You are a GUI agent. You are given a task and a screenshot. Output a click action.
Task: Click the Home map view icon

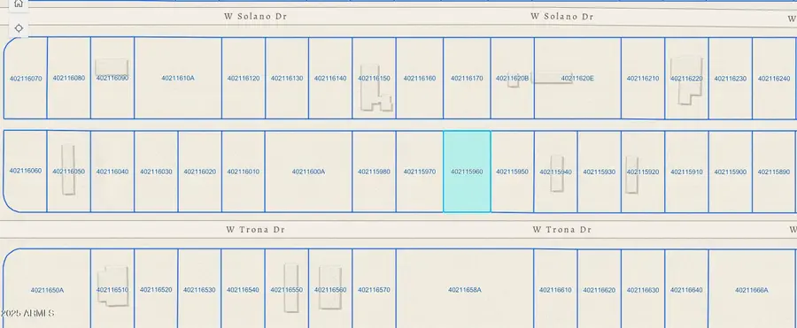click(x=19, y=4)
